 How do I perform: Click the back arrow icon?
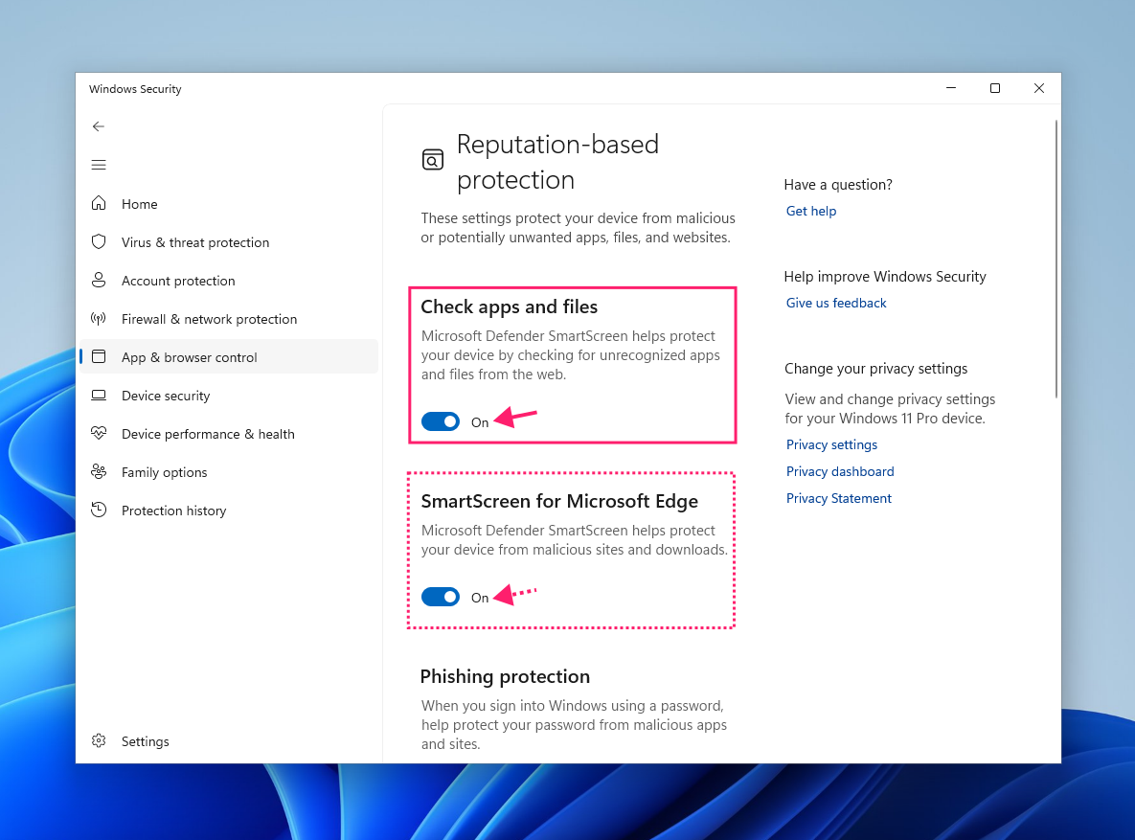pos(99,126)
